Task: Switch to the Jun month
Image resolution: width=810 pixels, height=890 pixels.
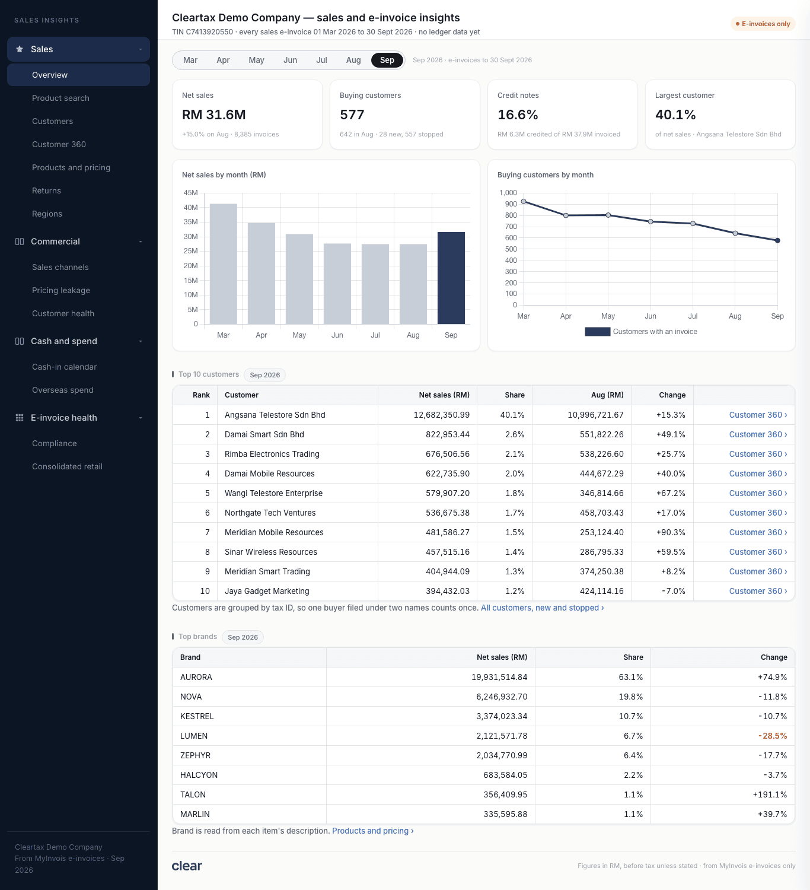Action: (290, 60)
